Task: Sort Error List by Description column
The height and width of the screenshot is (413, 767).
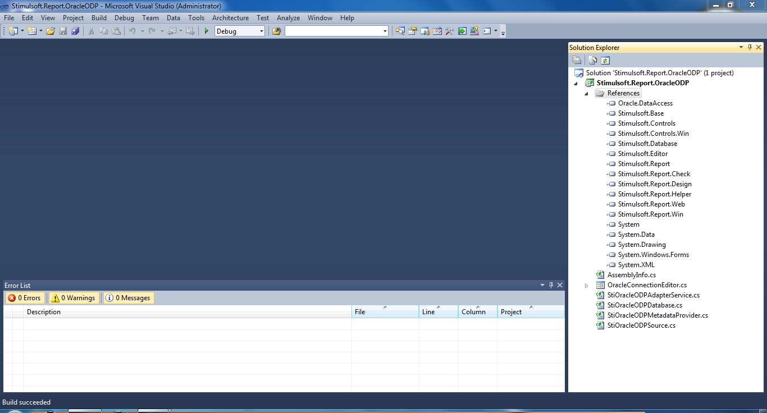Action: [x=188, y=312]
